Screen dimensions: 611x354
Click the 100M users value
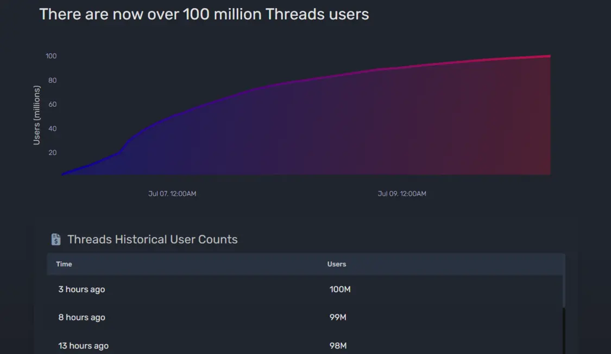[x=340, y=289]
